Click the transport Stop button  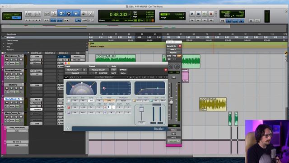(198, 14)
